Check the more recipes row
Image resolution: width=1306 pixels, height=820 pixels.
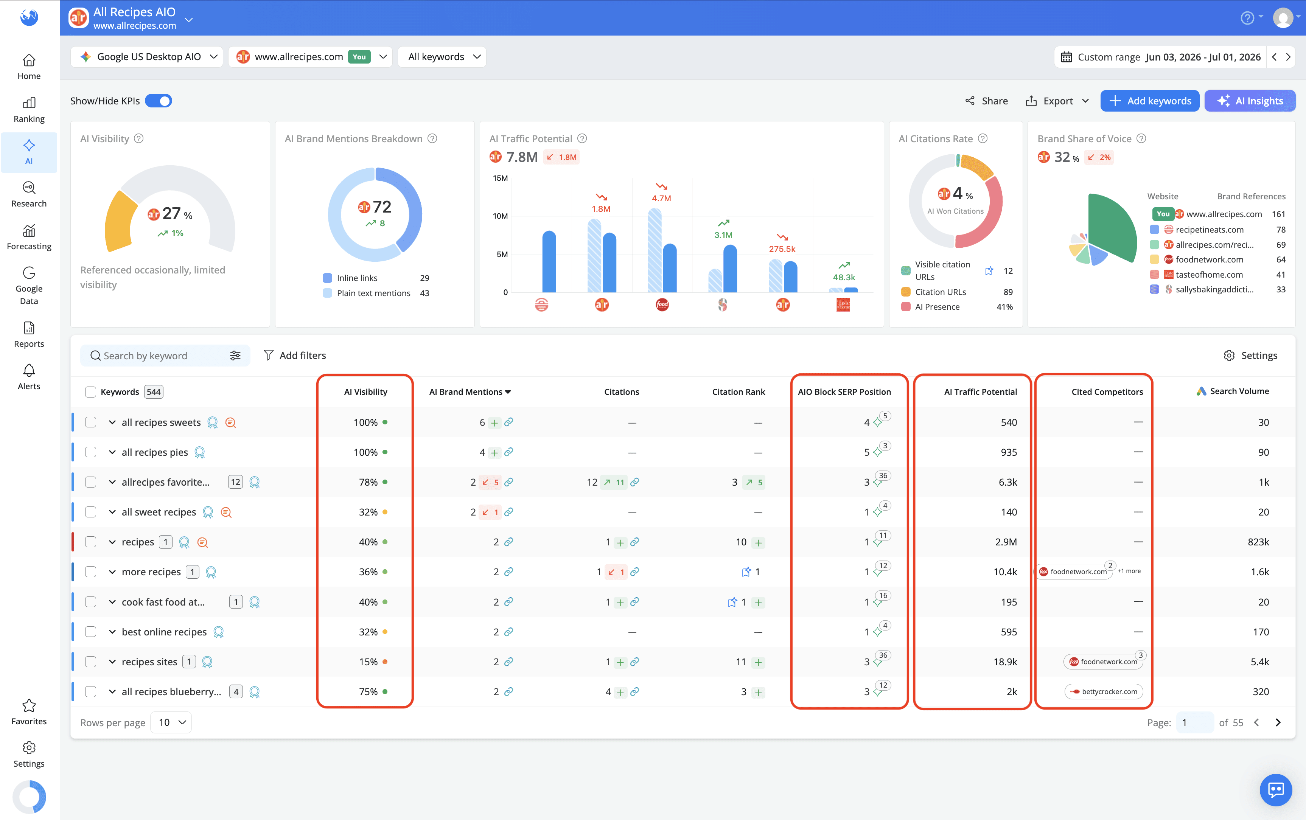coord(90,572)
